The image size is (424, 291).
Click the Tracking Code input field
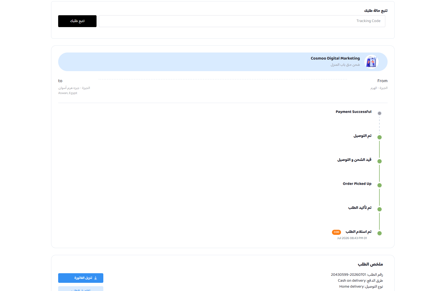pyautogui.click(x=242, y=21)
